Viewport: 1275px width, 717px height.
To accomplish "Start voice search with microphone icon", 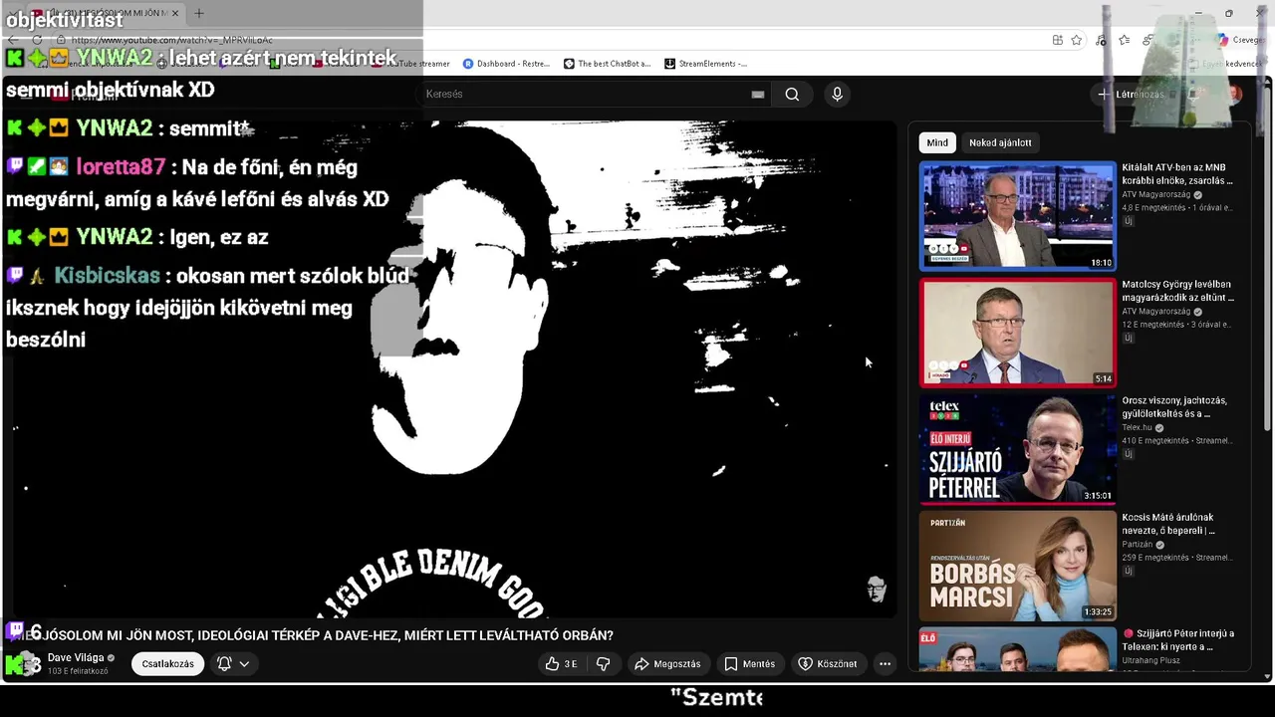I will 837,94.
